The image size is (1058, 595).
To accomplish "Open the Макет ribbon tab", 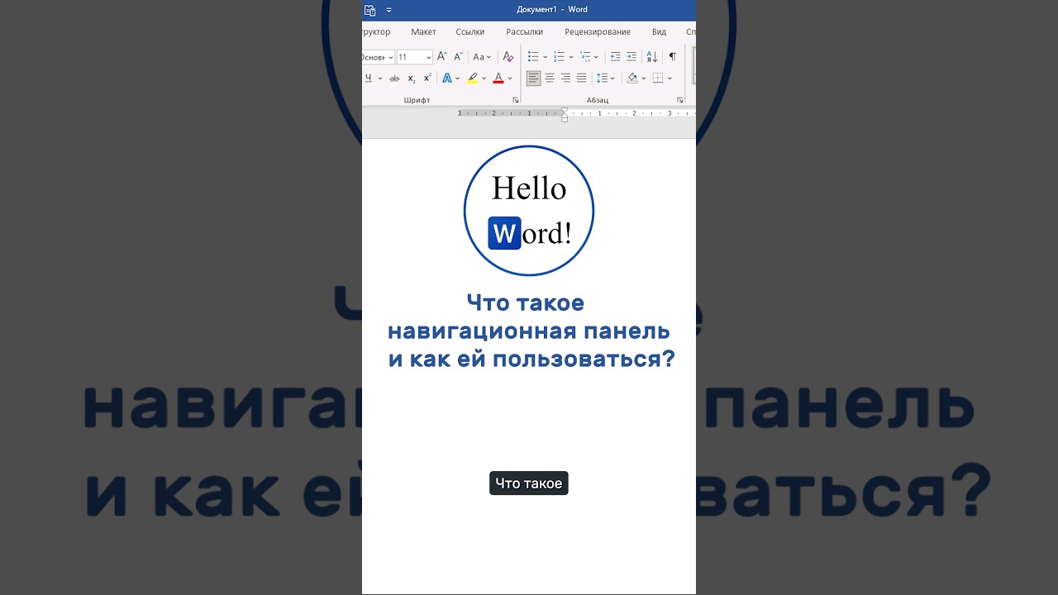I will point(423,31).
